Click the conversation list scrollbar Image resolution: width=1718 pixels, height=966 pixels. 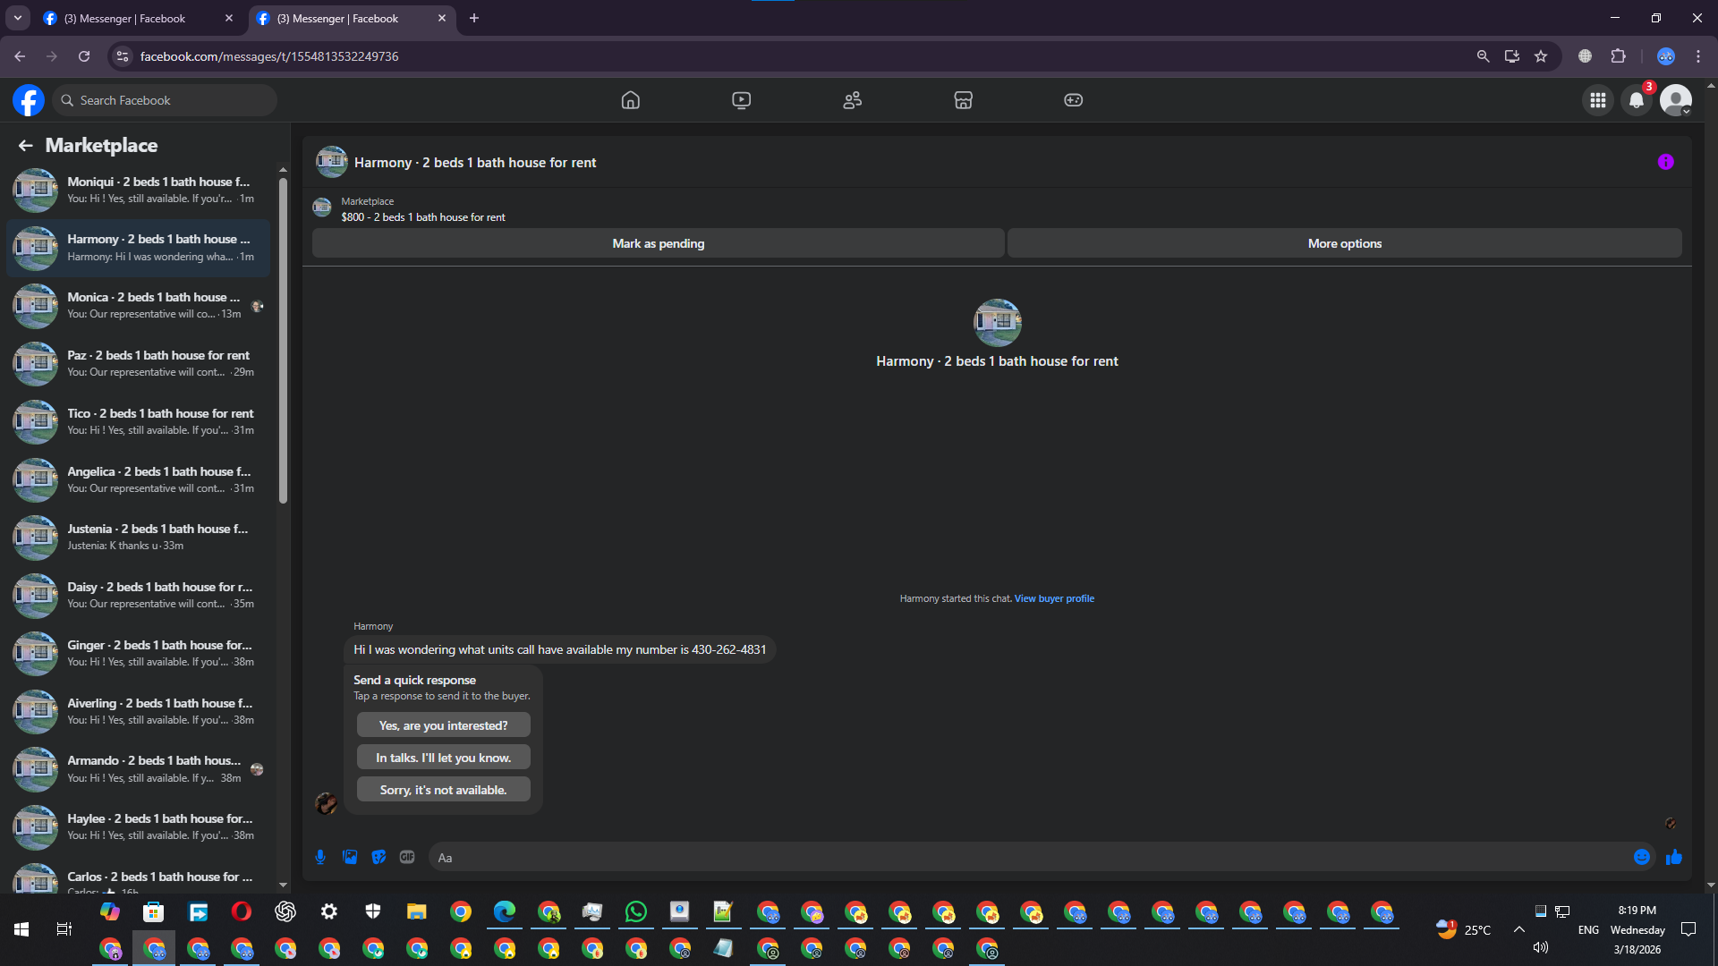283,340
